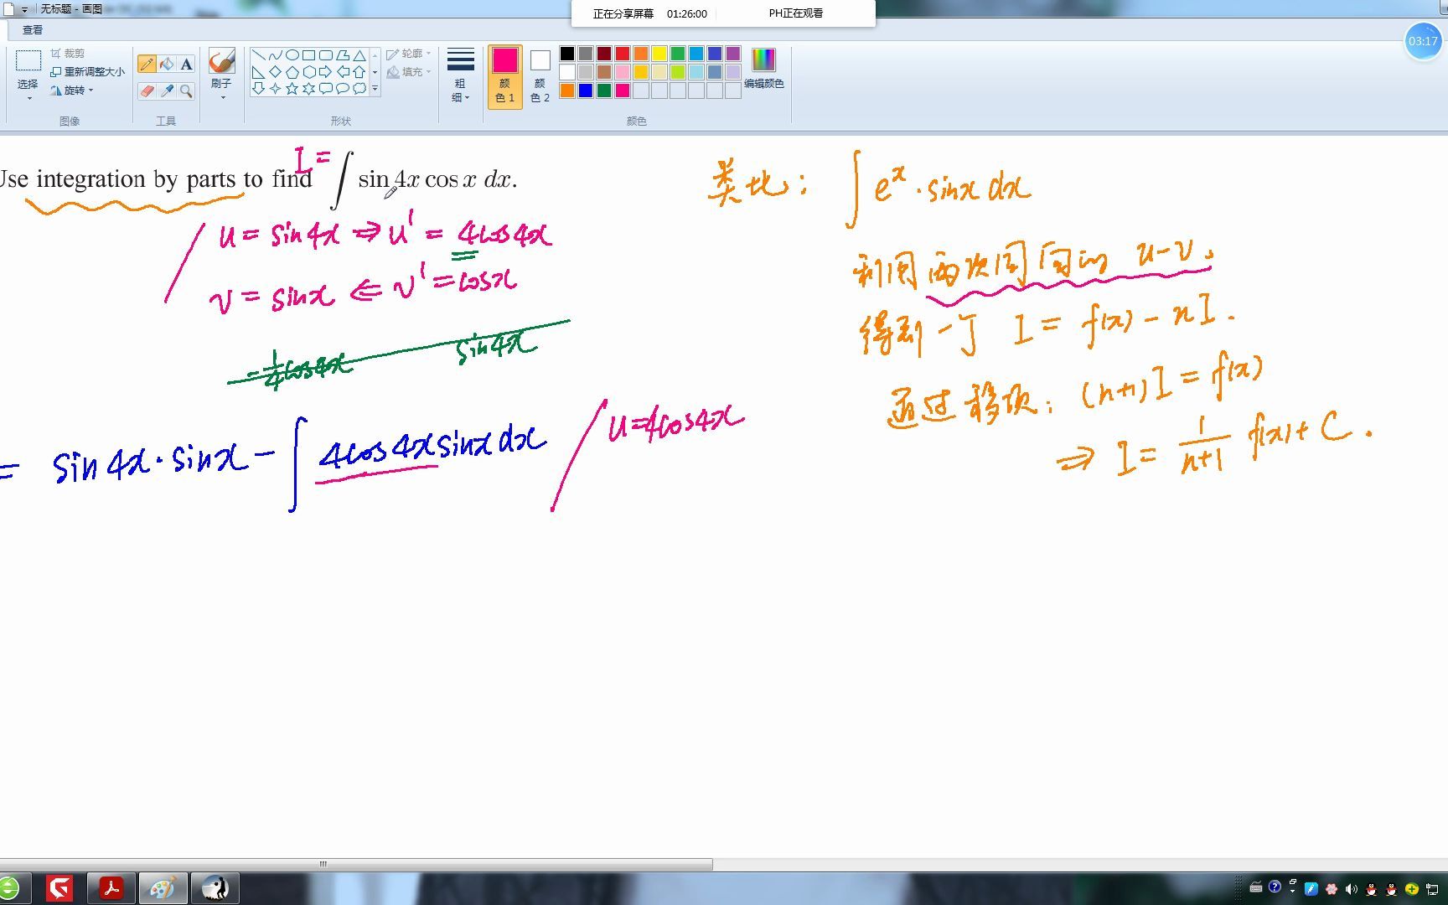Choose the red color swatch

[x=623, y=54]
